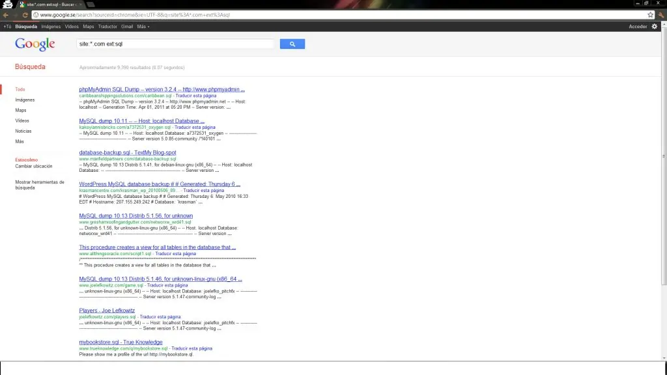Image resolution: width=667 pixels, height=375 pixels.
Task: Expand Más in the left sidebar
Action: (x=20, y=141)
